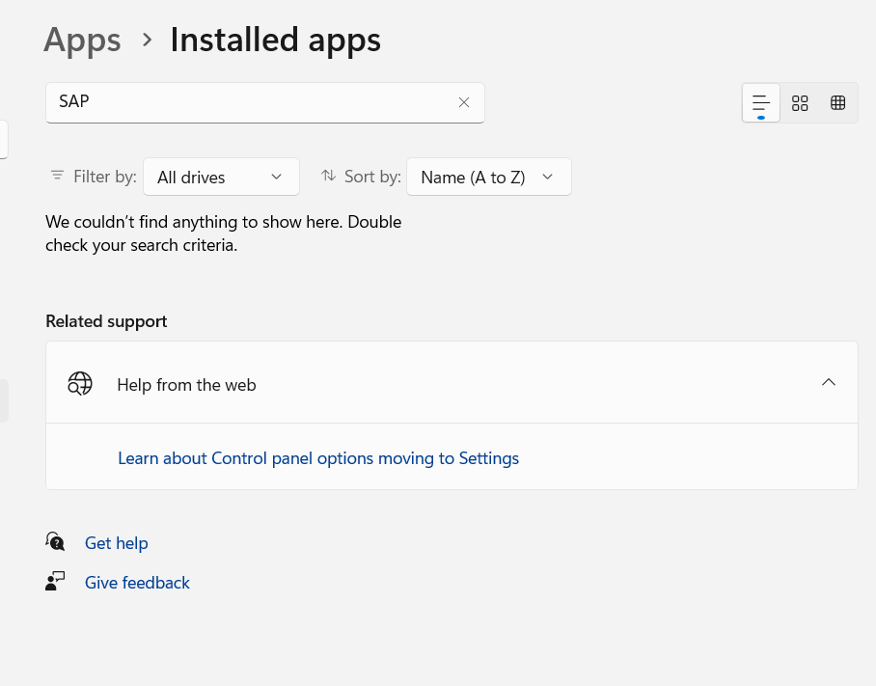Open the All drives filter dropdown
Image resolution: width=876 pixels, height=686 pixels.
tap(221, 178)
